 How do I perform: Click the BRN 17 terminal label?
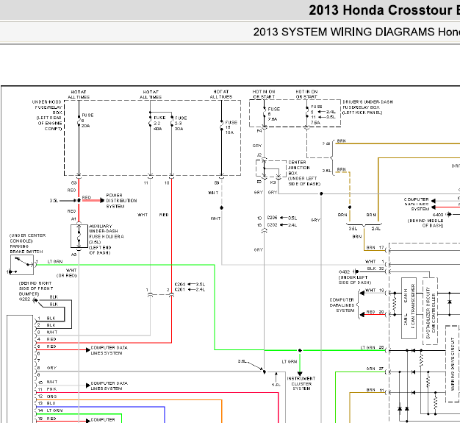click(375, 248)
